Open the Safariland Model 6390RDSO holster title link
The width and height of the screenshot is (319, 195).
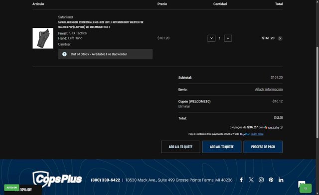[x=101, y=24]
